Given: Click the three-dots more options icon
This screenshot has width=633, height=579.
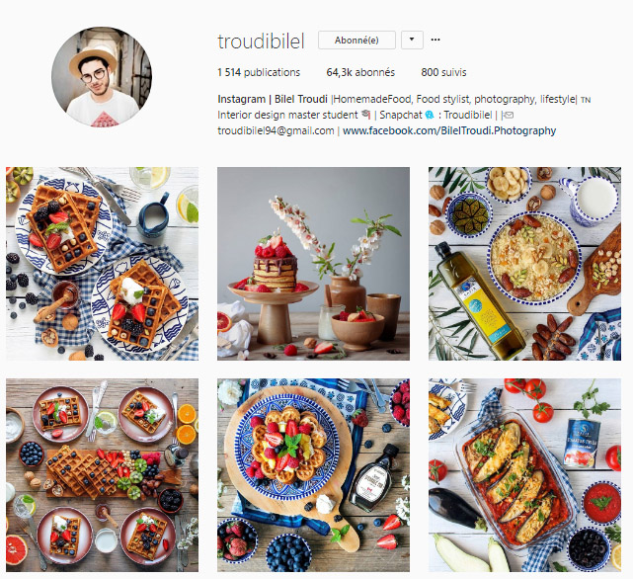Looking at the screenshot, I should [435, 40].
